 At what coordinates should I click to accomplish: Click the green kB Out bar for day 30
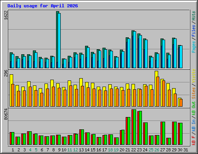tap(181, 134)
